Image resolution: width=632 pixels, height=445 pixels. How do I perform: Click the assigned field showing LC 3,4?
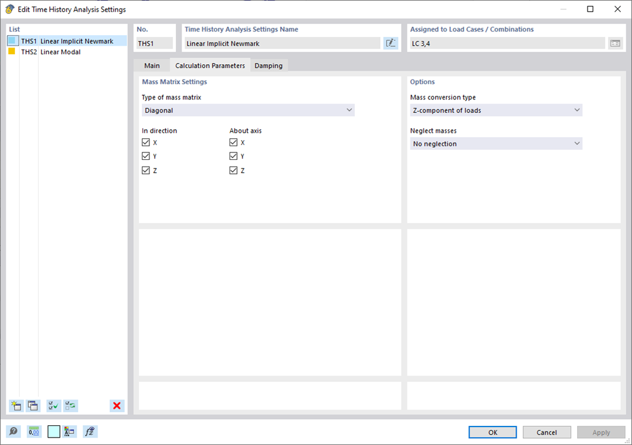pyautogui.click(x=507, y=43)
